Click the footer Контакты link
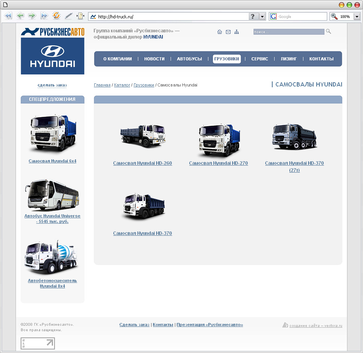Image resolution: width=363 pixels, height=353 pixels. (163, 325)
